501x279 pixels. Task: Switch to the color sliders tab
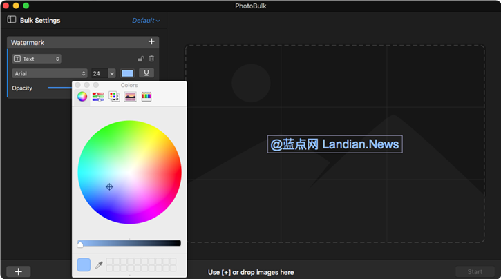click(98, 97)
